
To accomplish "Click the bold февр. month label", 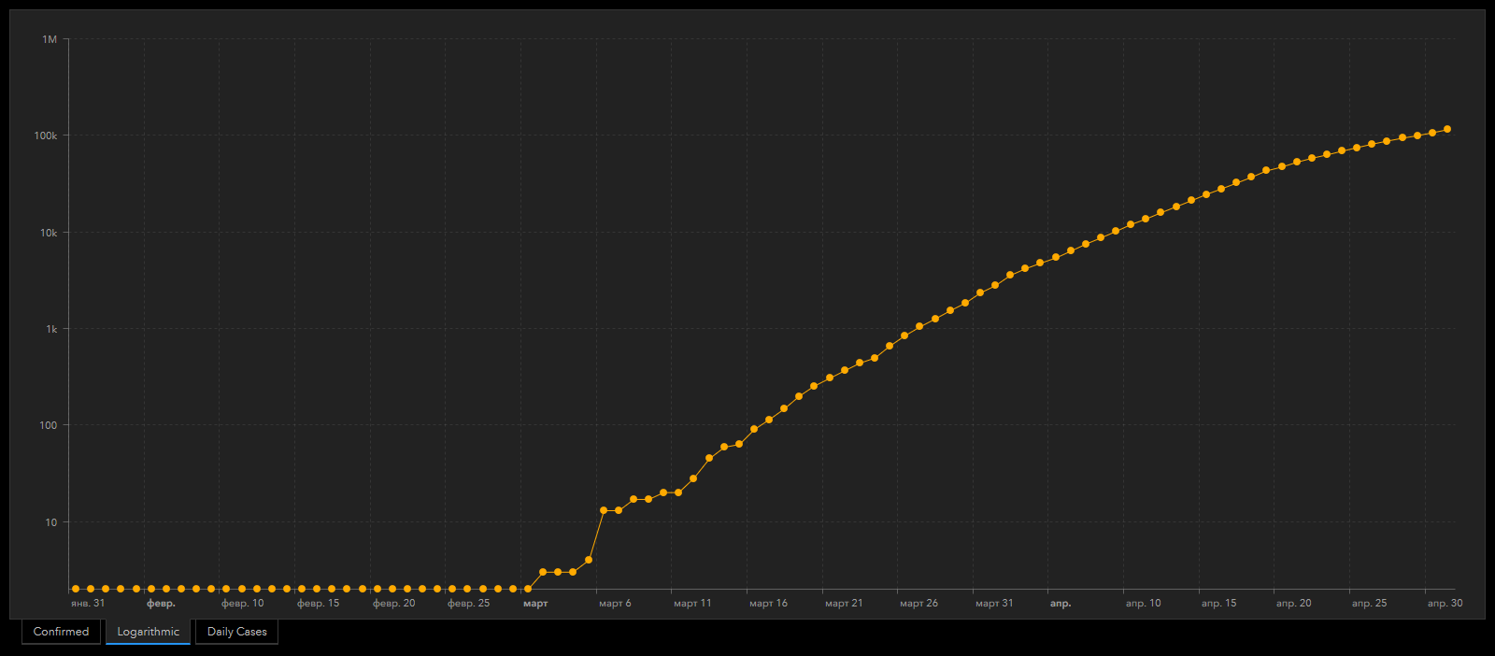I will (161, 604).
